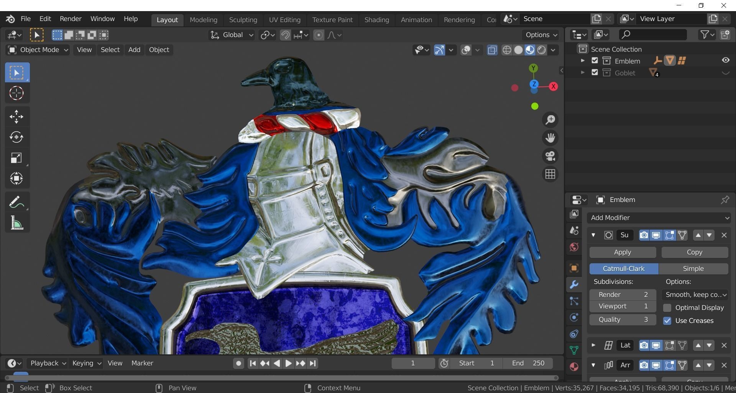
Task: Activate the 3D Cursor tool
Action: 16,93
